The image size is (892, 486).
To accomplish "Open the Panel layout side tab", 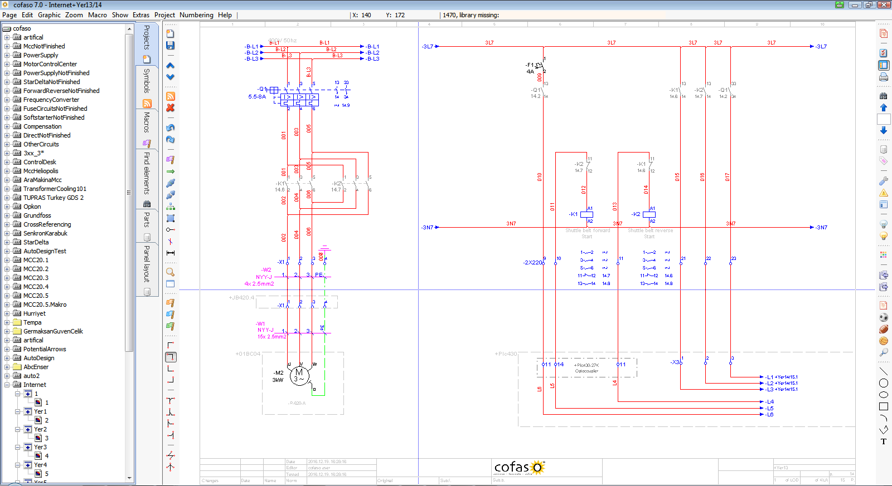I will tap(147, 269).
